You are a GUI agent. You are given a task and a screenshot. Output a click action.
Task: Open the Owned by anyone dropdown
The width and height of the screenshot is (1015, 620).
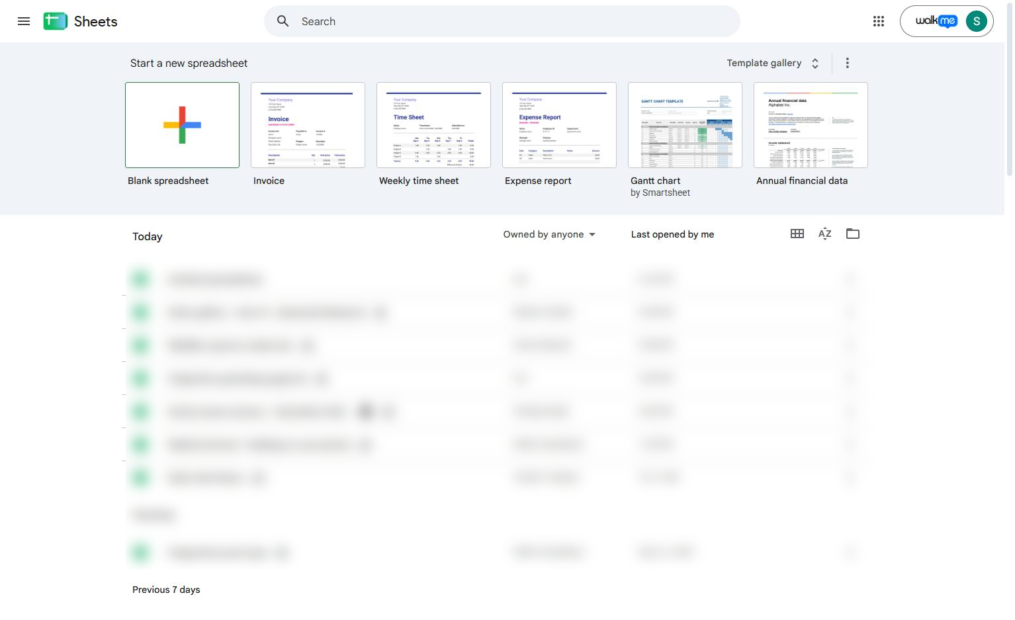tap(549, 234)
